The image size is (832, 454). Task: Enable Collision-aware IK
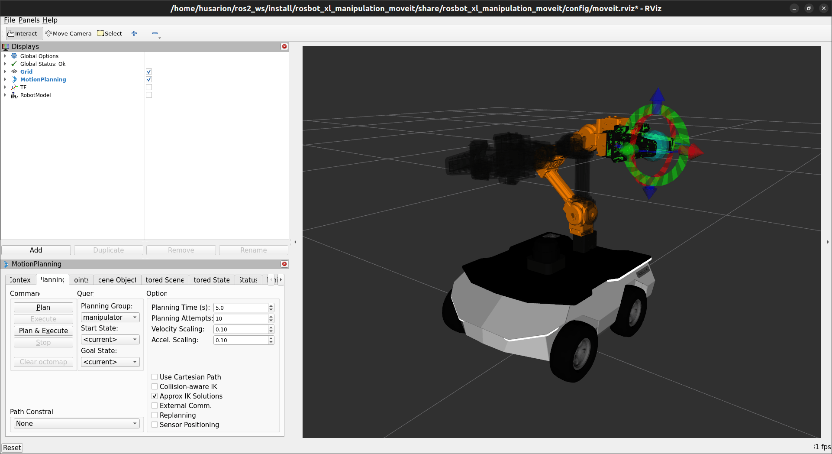(155, 386)
